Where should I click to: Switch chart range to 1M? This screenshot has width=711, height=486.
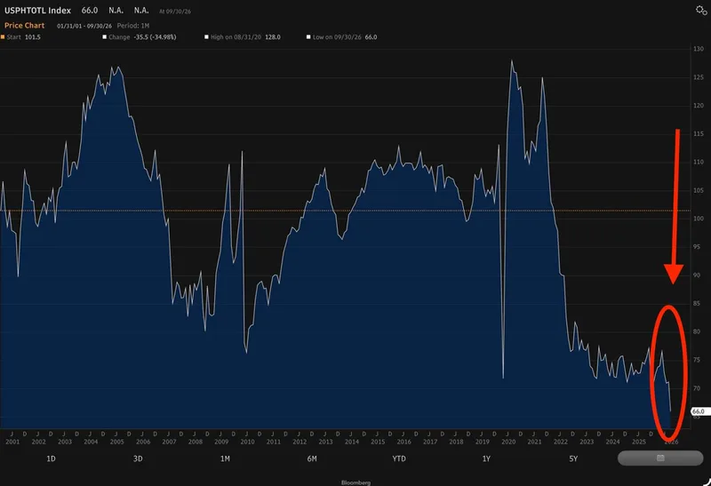click(225, 458)
